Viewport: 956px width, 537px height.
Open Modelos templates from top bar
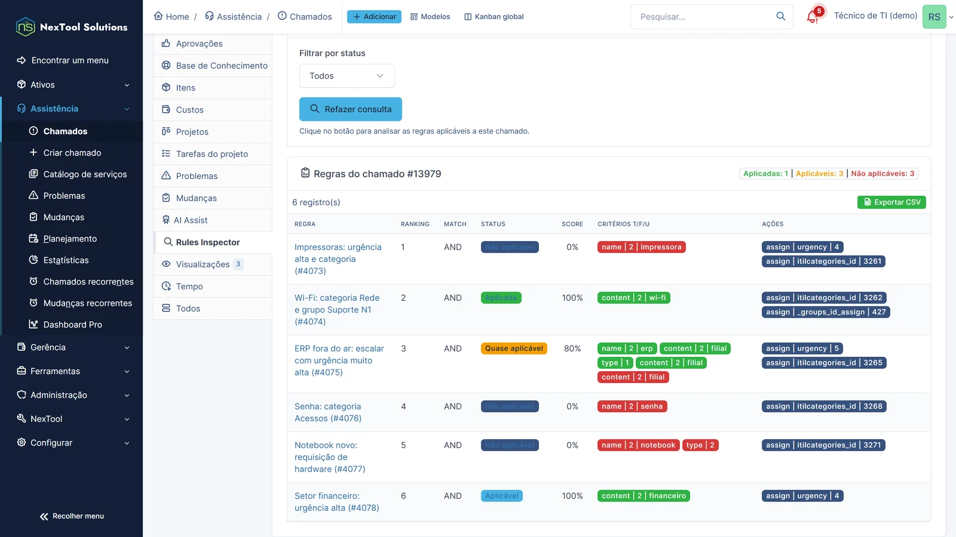[x=430, y=17]
